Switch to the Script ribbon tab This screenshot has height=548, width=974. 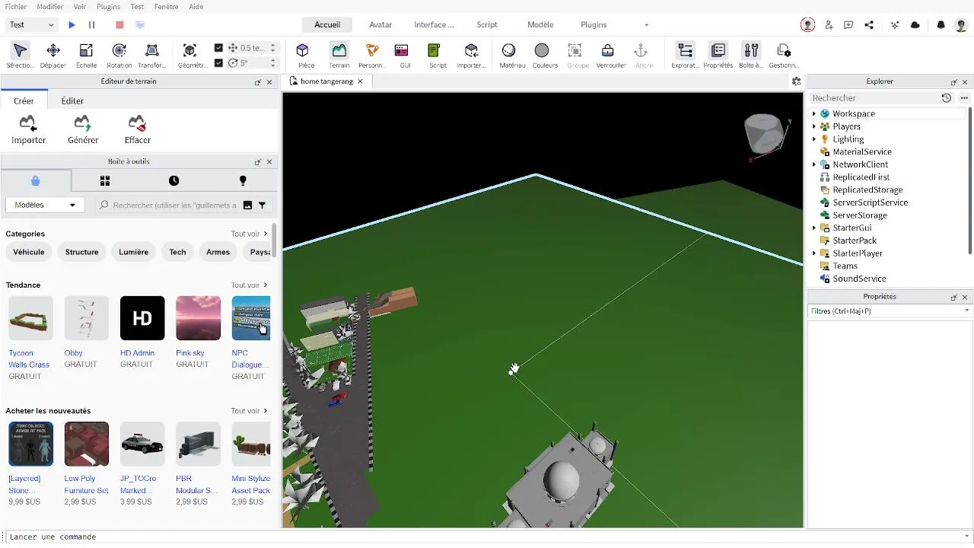coord(487,24)
